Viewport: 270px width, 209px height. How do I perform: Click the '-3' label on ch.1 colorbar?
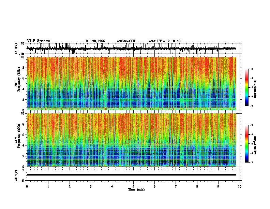coord(252,69)
